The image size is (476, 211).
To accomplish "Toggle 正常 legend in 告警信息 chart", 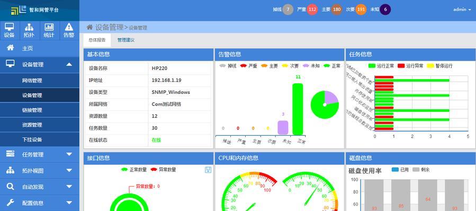I will 332,66.
